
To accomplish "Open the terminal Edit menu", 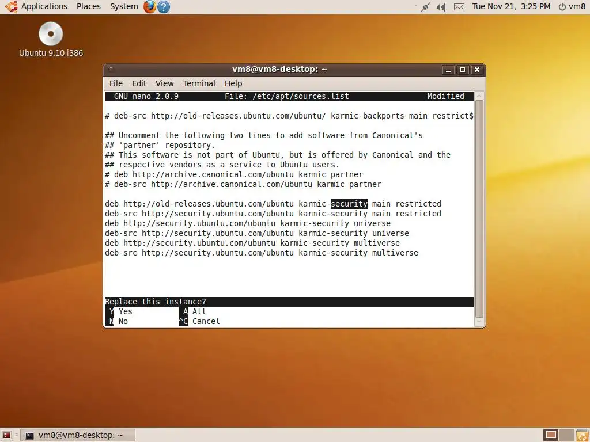I will (139, 83).
